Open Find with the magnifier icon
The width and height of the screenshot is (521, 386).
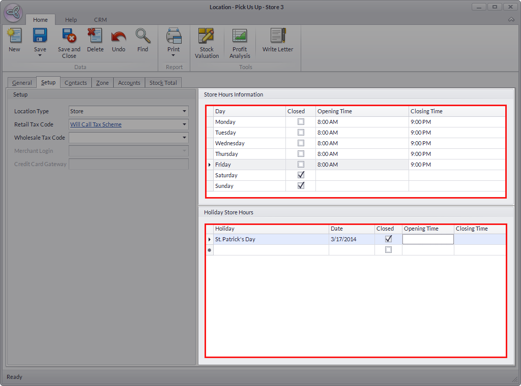point(142,36)
